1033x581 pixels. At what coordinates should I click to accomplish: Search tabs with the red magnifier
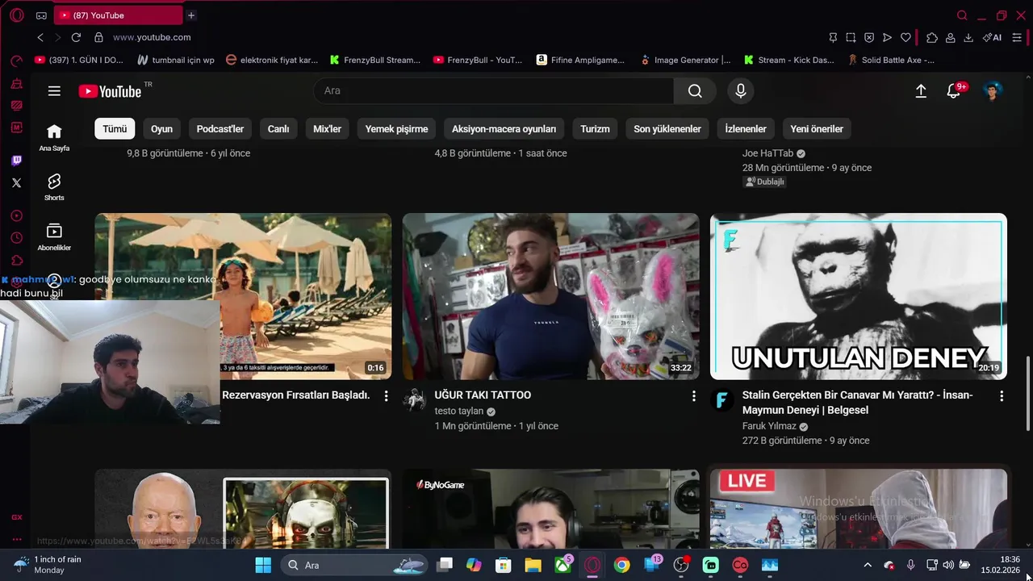click(962, 15)
